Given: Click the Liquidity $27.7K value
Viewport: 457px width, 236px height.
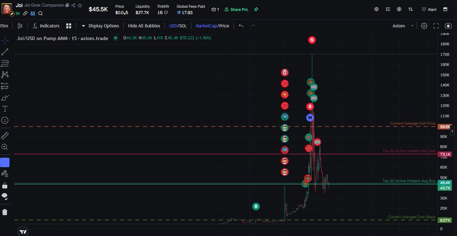Looking at the screenshot, I should pyautogui.click(x=142, y=13).
